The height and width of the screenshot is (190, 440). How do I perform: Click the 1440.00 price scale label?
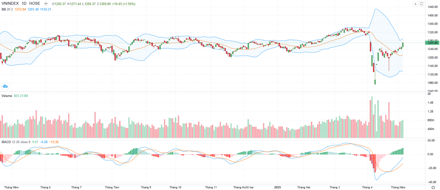(433, 16)
